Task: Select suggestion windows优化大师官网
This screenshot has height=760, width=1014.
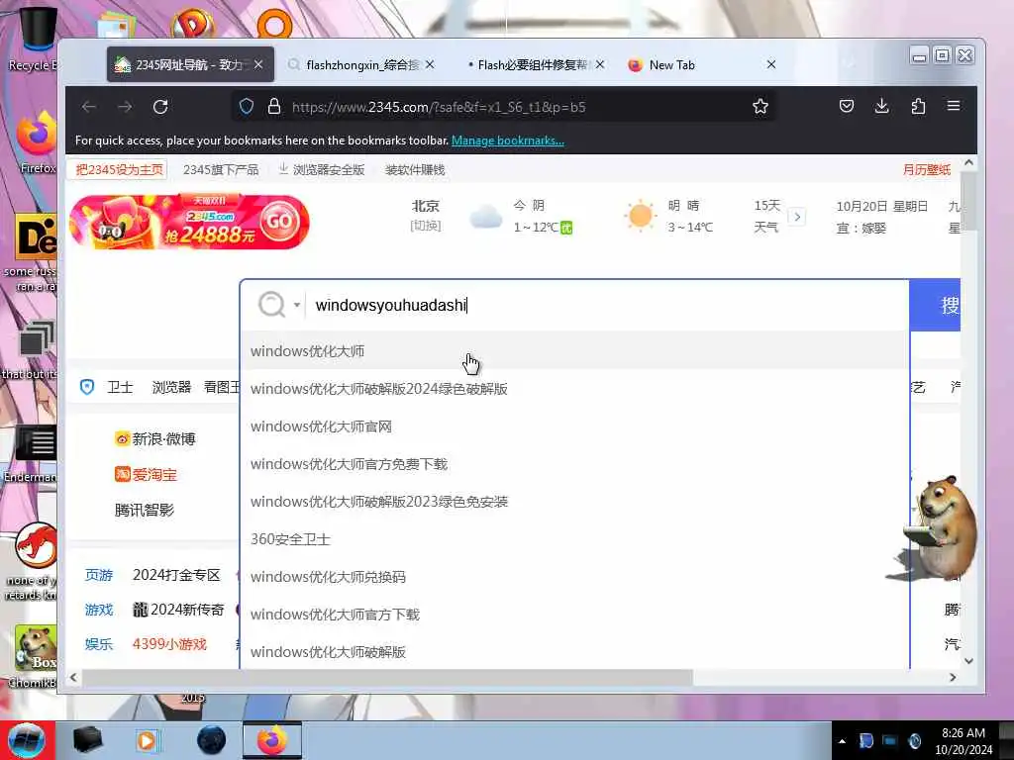Action: coord(574,426)
